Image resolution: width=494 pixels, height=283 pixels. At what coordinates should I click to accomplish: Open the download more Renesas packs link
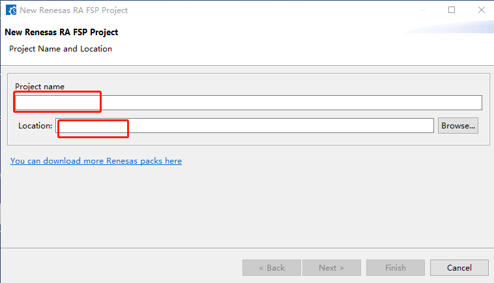(x=96, y=160)
